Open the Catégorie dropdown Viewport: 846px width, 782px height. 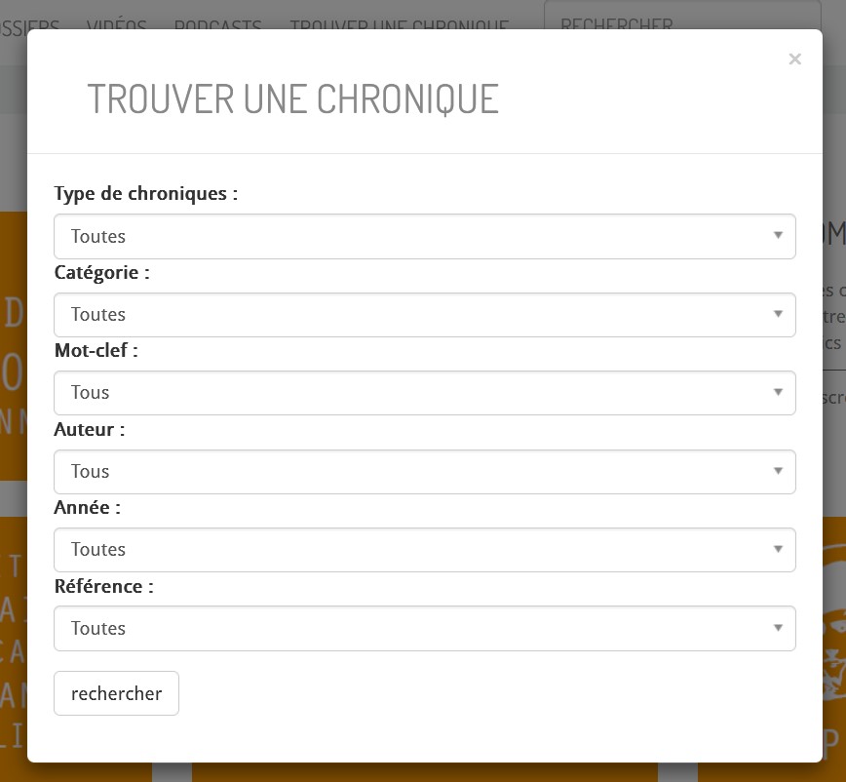click(x=424, y=315)
